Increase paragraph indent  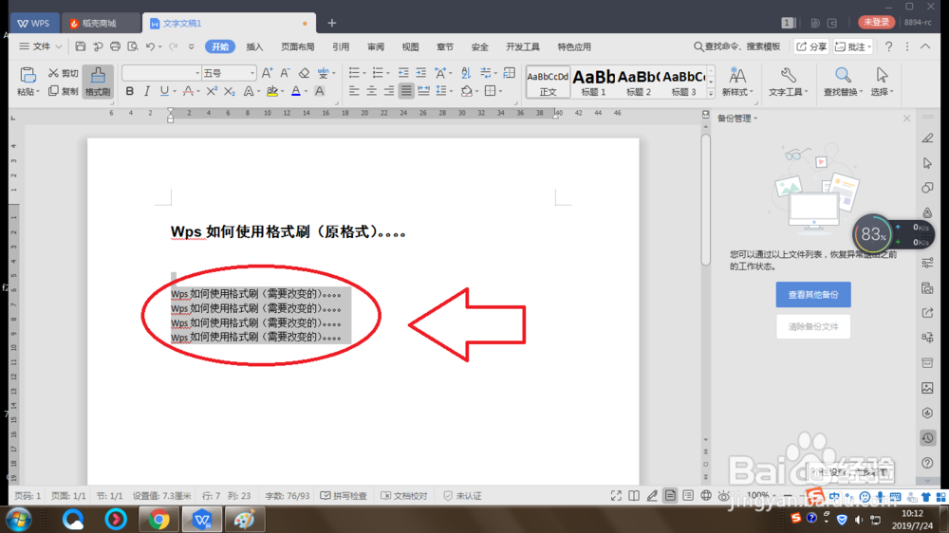(x=420, y=73)
